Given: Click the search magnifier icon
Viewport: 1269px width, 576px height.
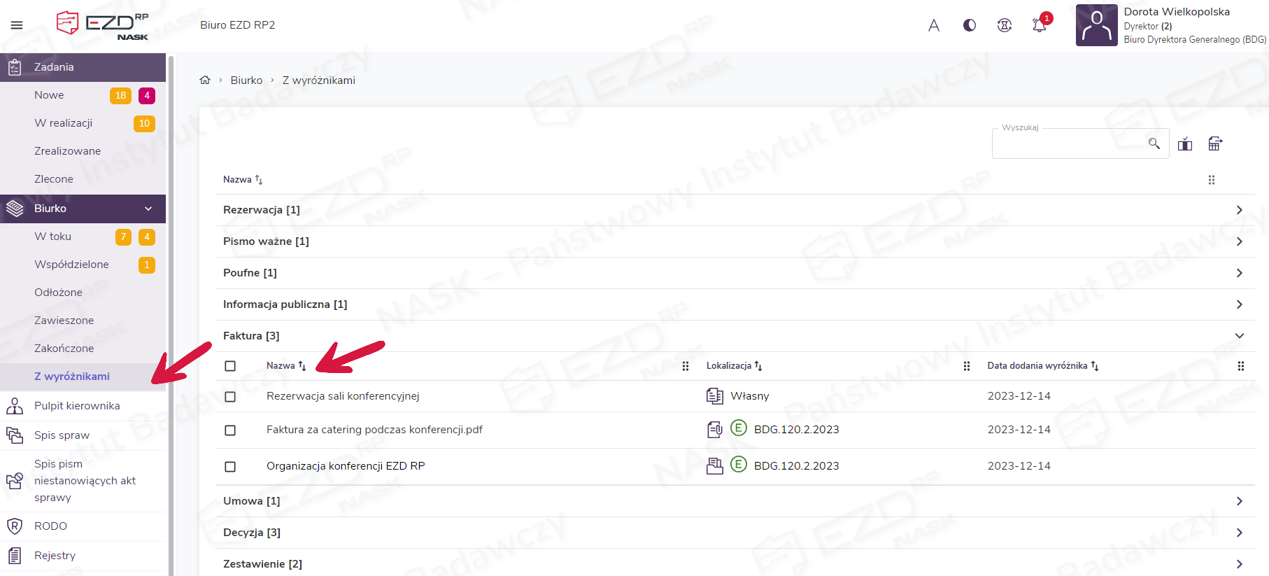Looking at the screenshot, I should (1154, 143).
